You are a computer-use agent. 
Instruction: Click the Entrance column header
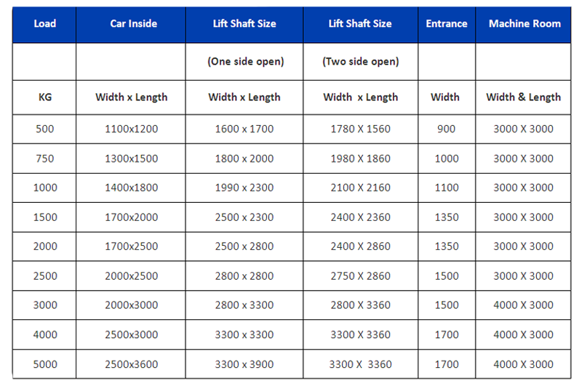click(447, 24)
